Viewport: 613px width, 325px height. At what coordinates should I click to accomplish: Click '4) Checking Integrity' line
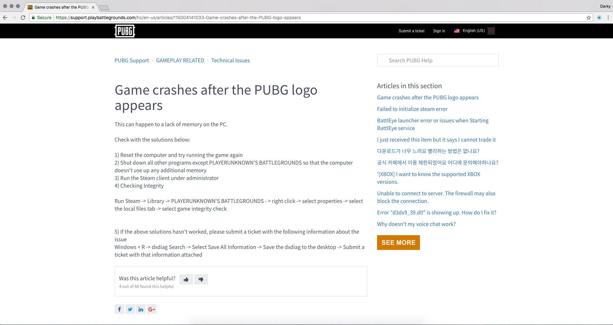(x=139, y=186)
